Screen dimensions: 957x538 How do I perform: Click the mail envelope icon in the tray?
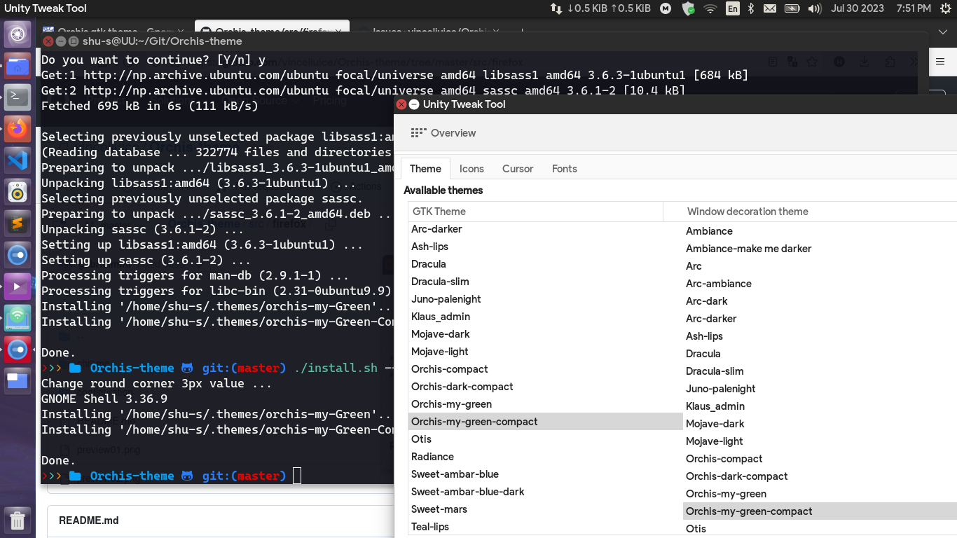pyautogui.click(x=770, y=9)
